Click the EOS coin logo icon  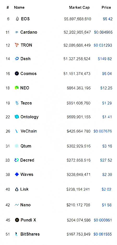[x=17, y=19]
